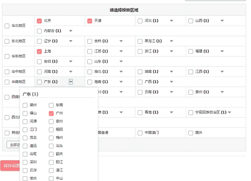Click the 保存设置 save button
This screenshot has width=251, height=181.
pos(10,166)
